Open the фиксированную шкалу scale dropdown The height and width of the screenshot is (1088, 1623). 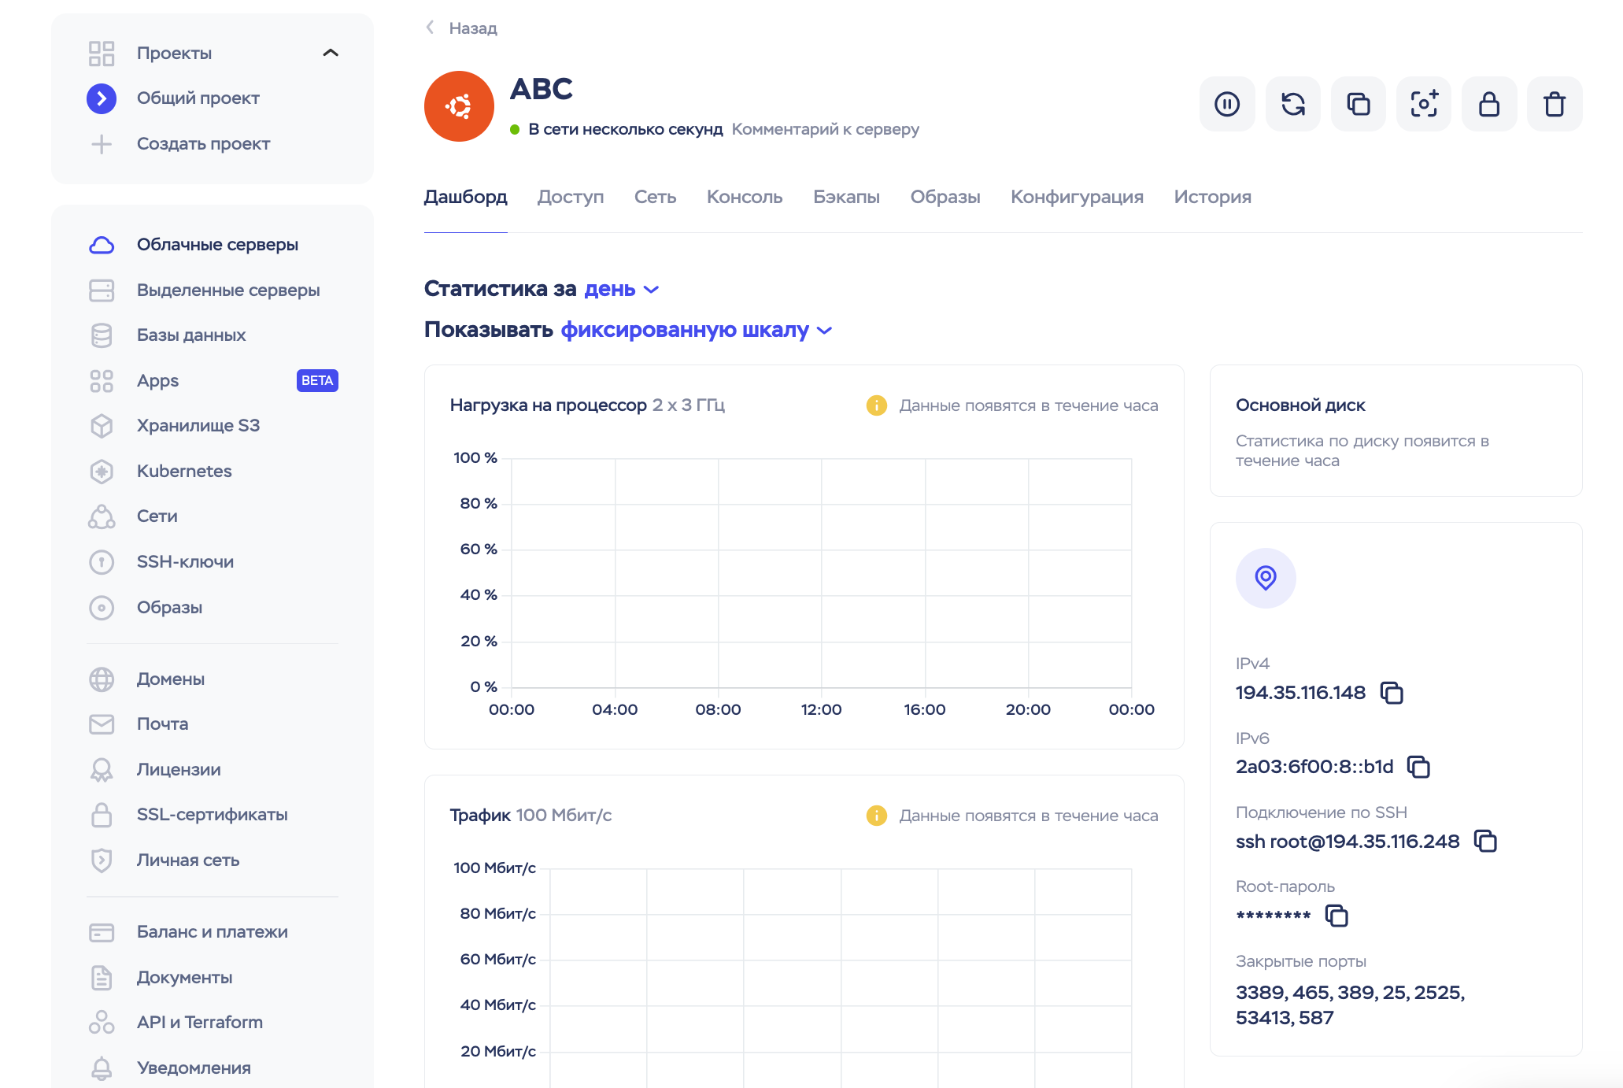[696, 330]
